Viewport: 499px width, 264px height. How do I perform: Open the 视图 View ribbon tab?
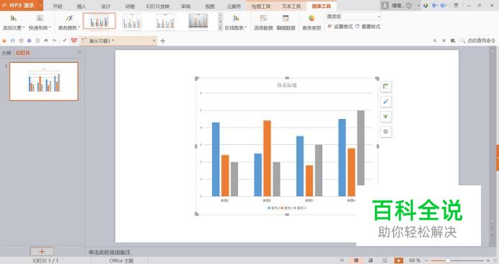coord(210,6)
